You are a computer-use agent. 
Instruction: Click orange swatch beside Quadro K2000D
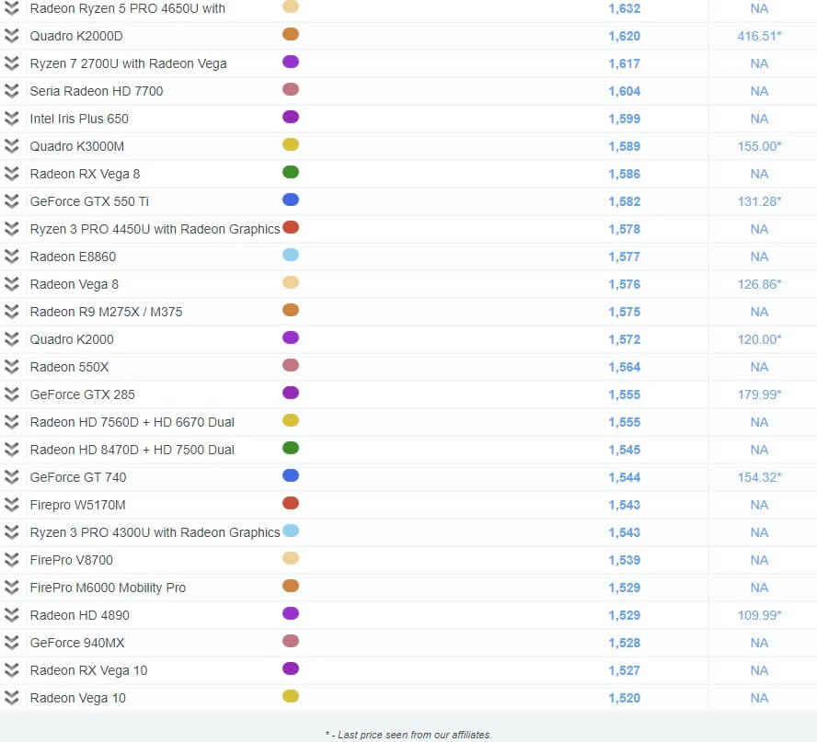[x=290, y=34]
